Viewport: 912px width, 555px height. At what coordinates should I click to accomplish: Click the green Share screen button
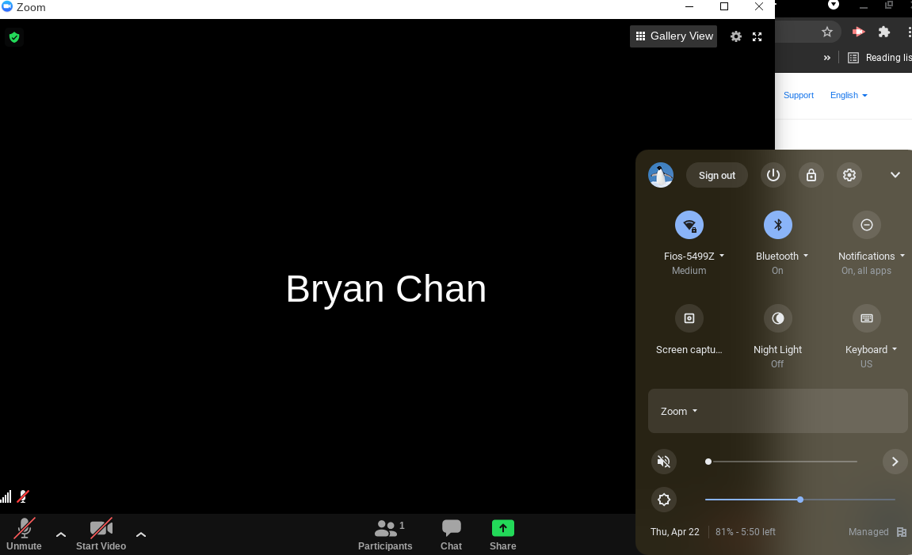[503, 534]
